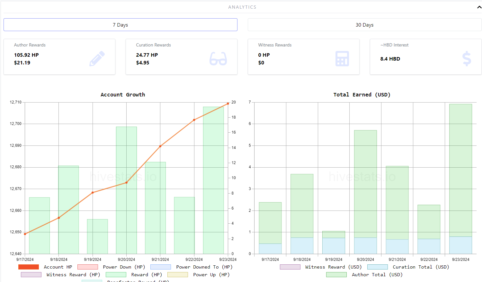Click the 9/23/2024 curation bar in Total Earned
Screen dimensions: 482x282
click(x=460, y=245)
